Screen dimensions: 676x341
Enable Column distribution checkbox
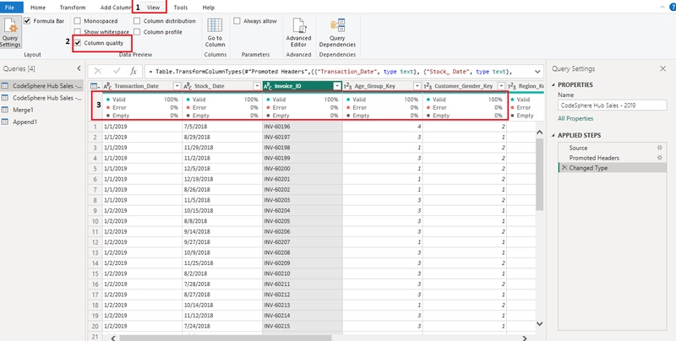pyautogui.click(x=137, y=20)
